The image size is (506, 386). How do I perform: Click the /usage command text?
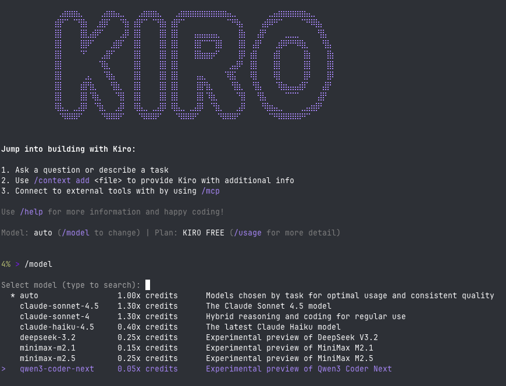click(248, 233)
